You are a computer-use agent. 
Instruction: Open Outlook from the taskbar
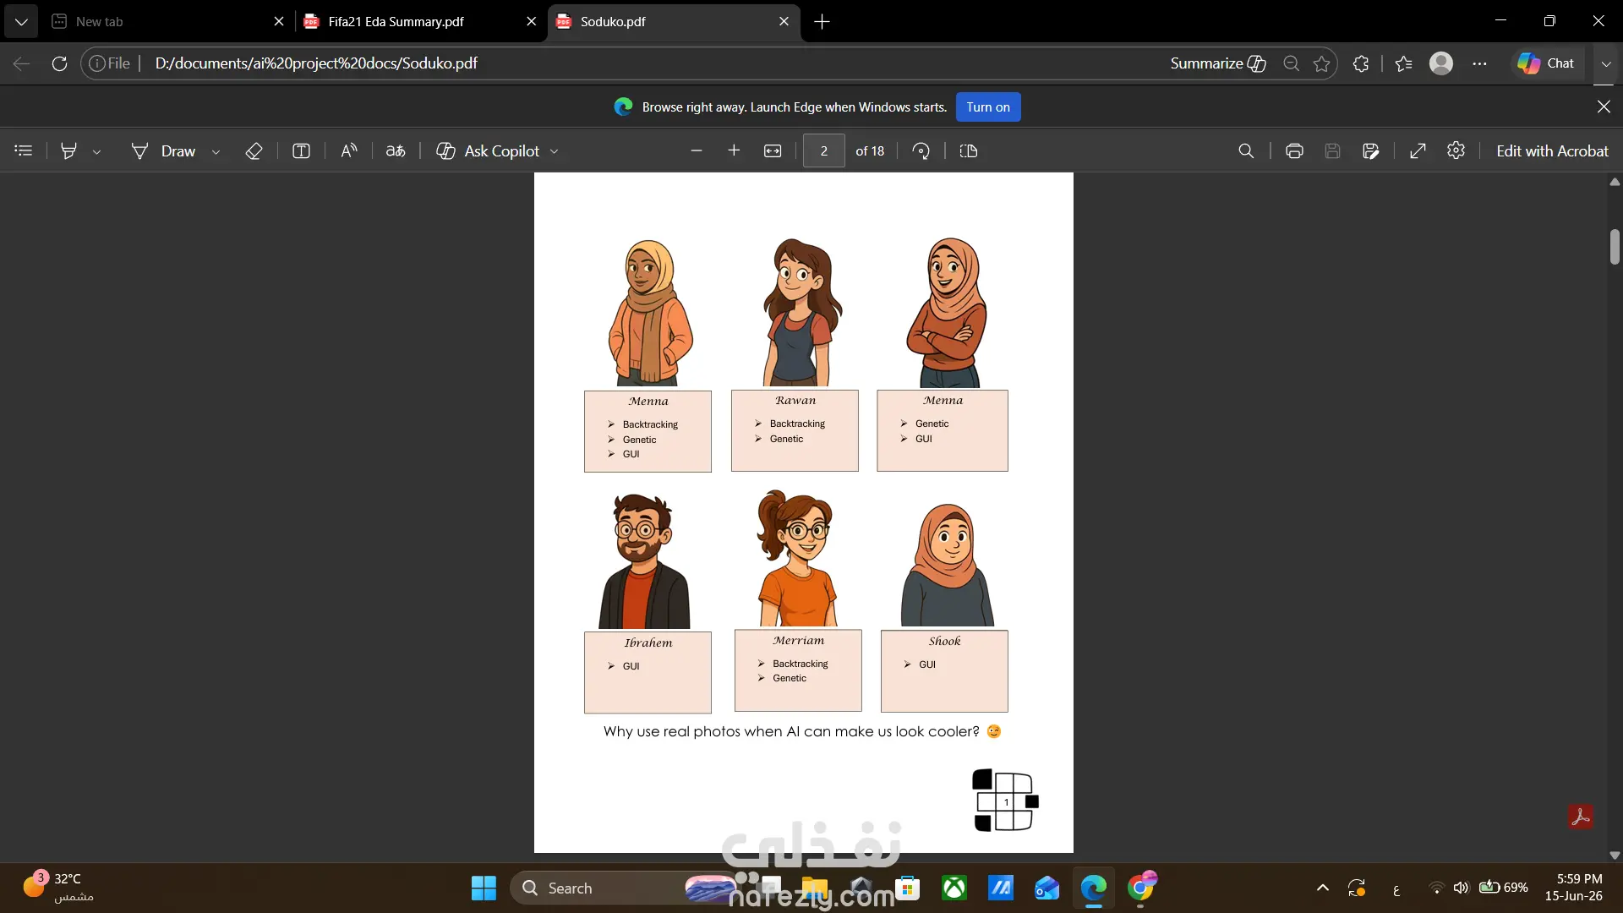click(1046, 888)
